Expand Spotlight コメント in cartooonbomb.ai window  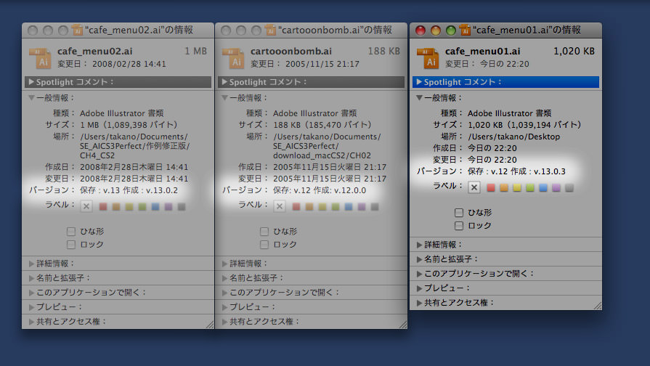(x=224, y=82)
